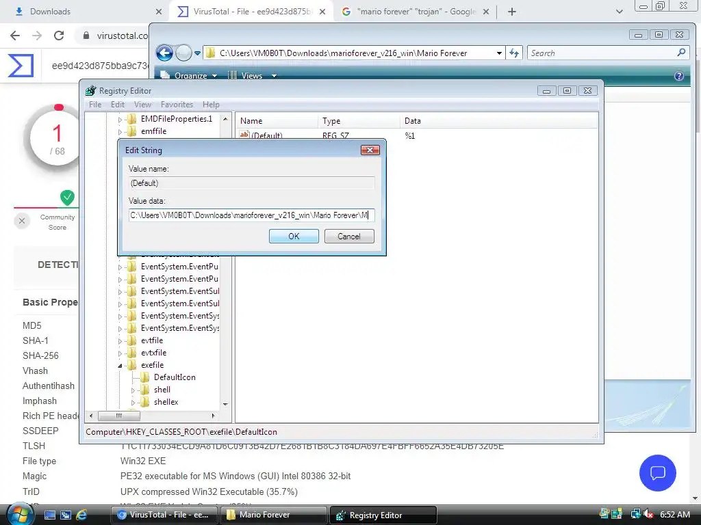Expand the emffile tree node

tap(120, 132)
